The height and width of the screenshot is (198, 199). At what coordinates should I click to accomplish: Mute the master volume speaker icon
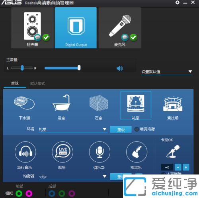coord(119,69)
